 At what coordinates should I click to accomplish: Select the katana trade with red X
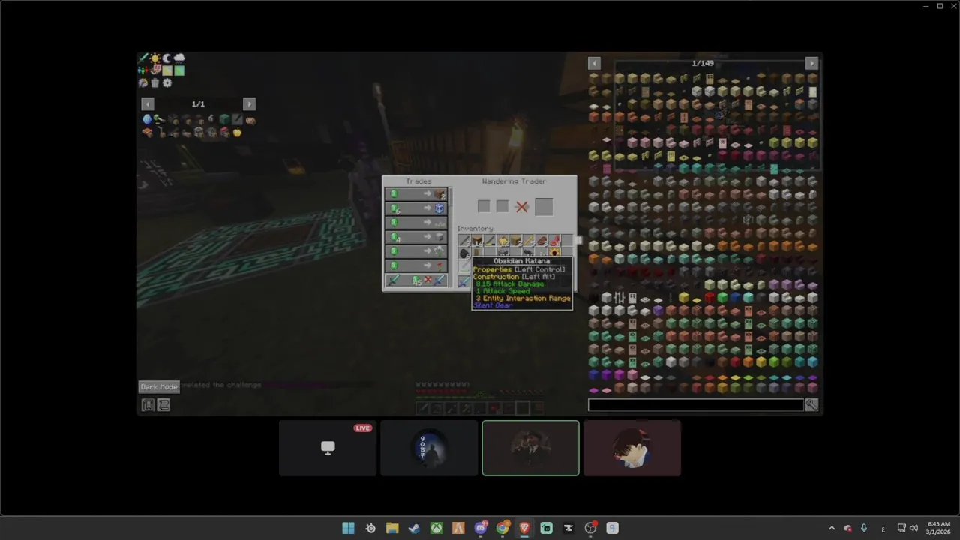point(416,280)
